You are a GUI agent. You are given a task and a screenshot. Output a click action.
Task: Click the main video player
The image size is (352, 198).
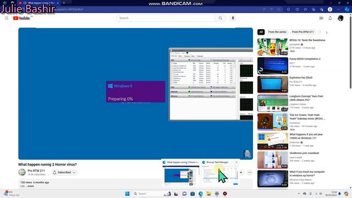[x=135, y=94]
